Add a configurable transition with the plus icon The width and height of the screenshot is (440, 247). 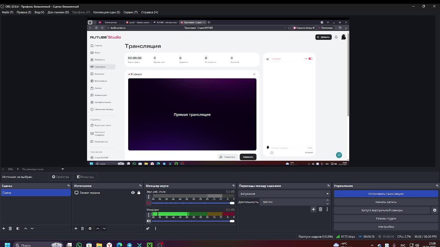click(313, 209)
